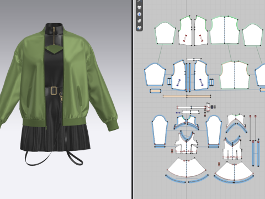Screen dimensions: 265x199
Task: Select the wide back pattern with orange shoulder lines
Action: (235, 75)
